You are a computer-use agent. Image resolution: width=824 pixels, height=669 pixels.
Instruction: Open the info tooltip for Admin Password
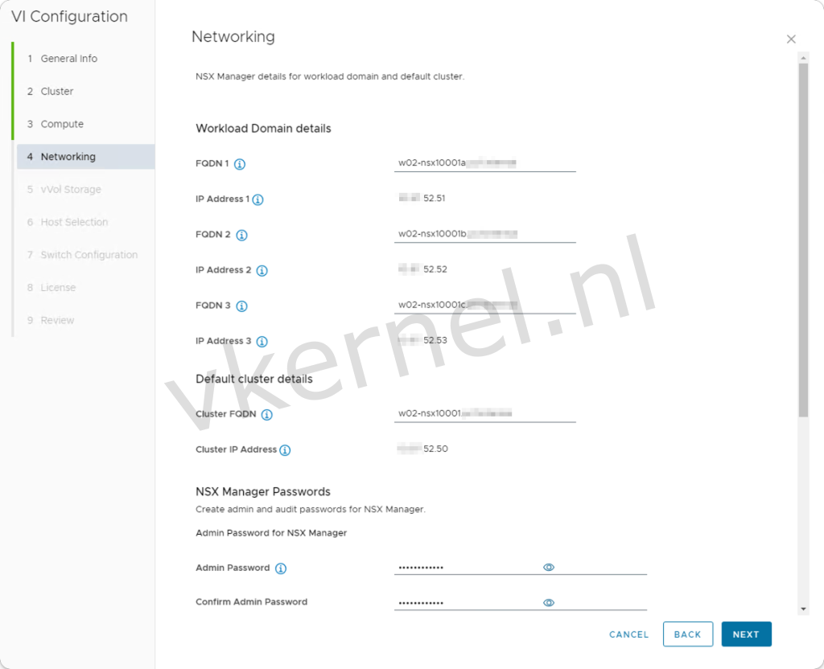pos(279,568)
